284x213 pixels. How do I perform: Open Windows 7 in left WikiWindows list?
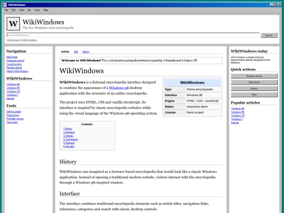[x=13, y=95]
